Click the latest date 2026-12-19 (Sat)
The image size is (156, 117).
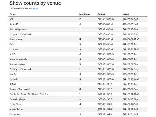tap(130, 109)
